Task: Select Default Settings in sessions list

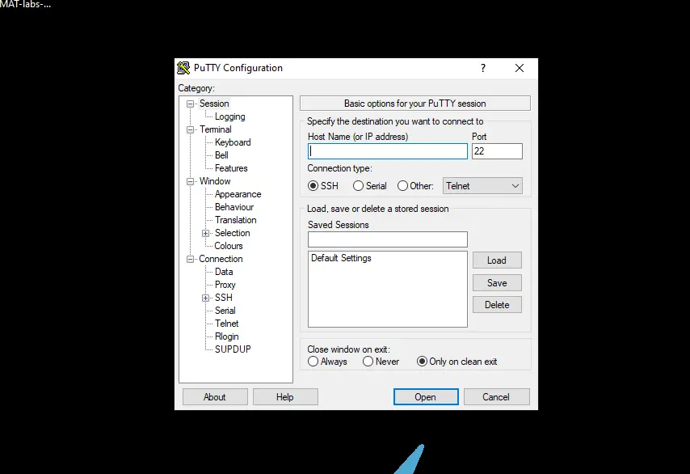Action: 341,258
